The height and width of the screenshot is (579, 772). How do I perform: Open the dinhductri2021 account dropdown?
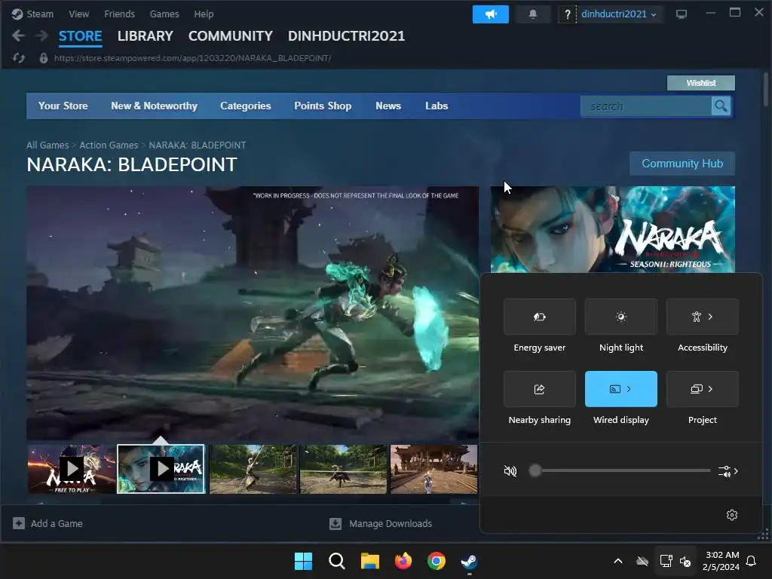pyautogui.click(x=618, y=14)
